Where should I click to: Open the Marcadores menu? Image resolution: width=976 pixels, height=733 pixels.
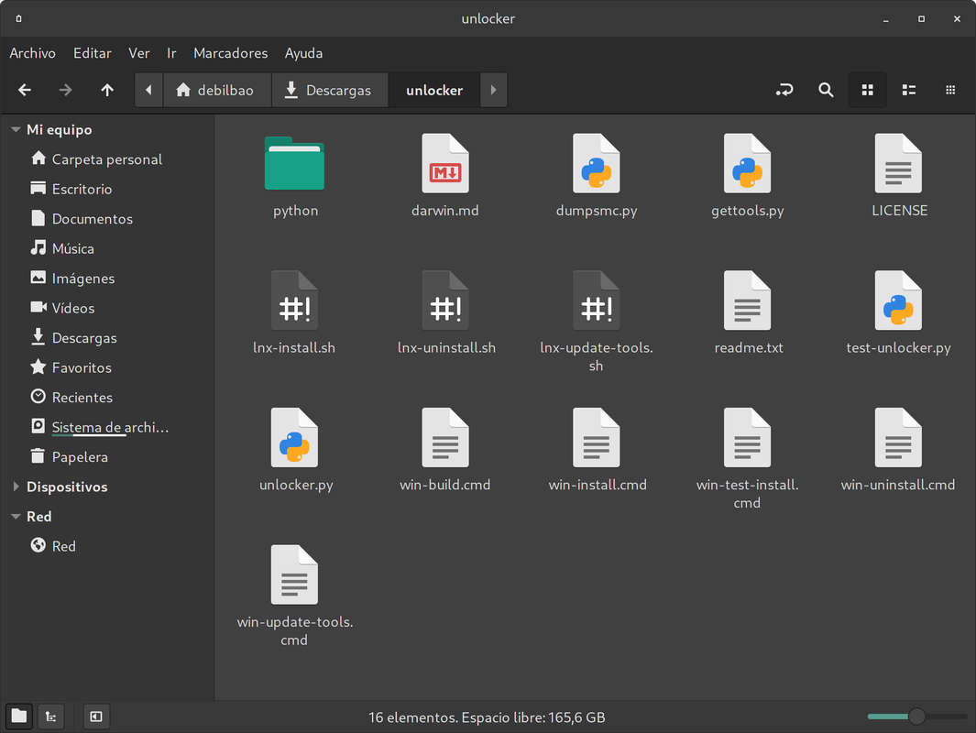[x=230, y=53]
